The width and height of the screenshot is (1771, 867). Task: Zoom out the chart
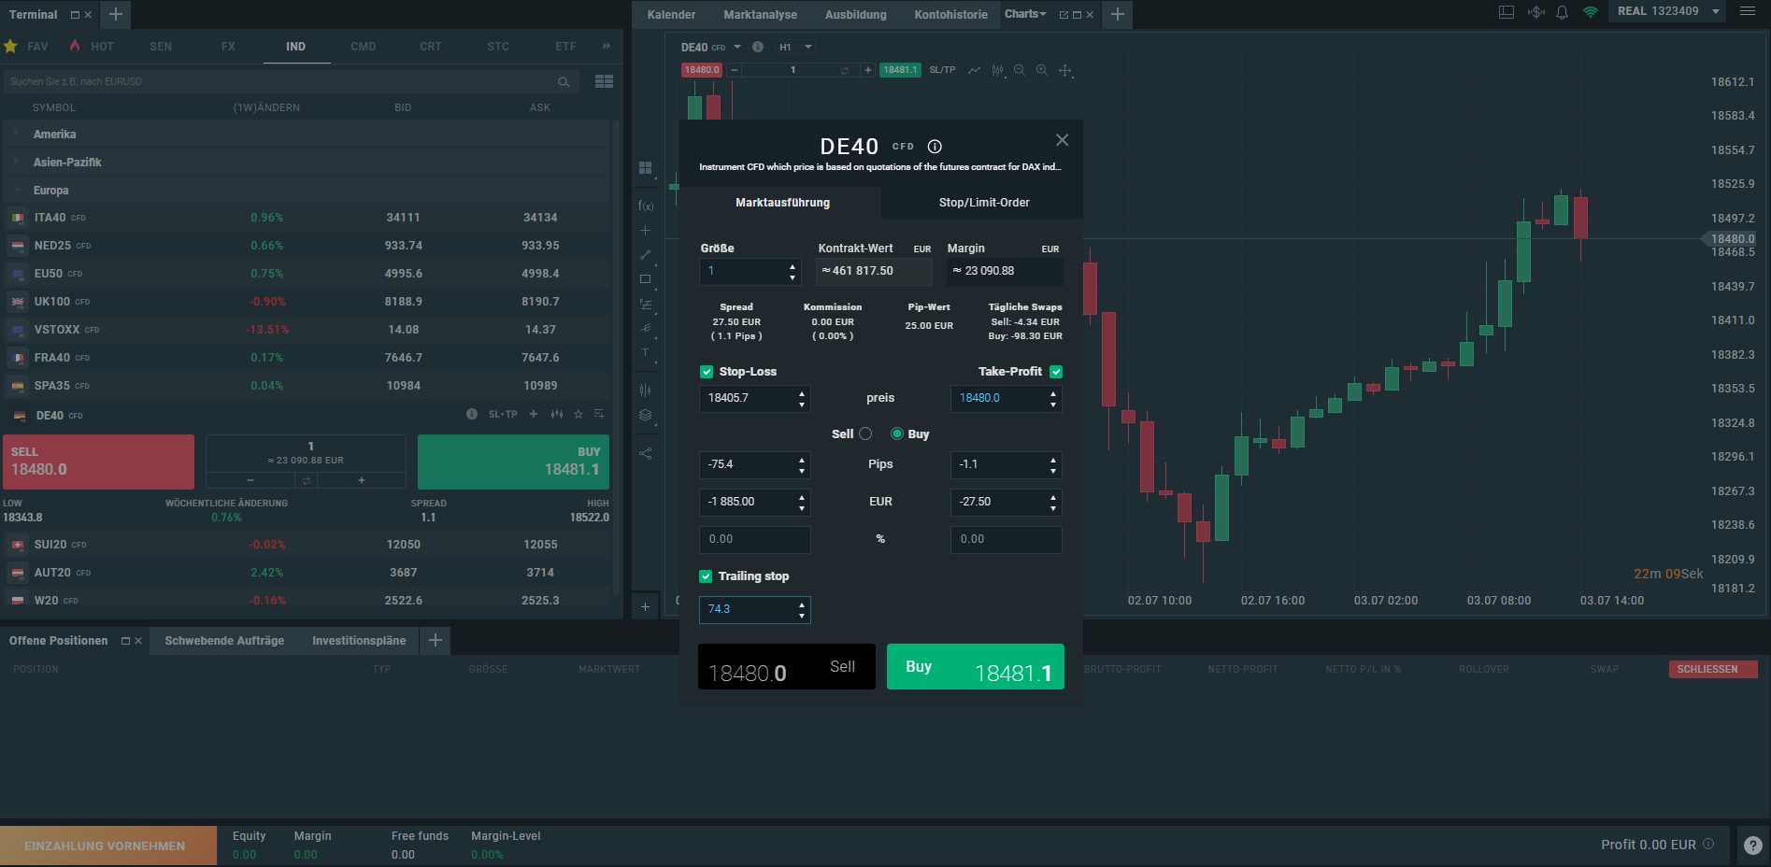(1020, 70)
